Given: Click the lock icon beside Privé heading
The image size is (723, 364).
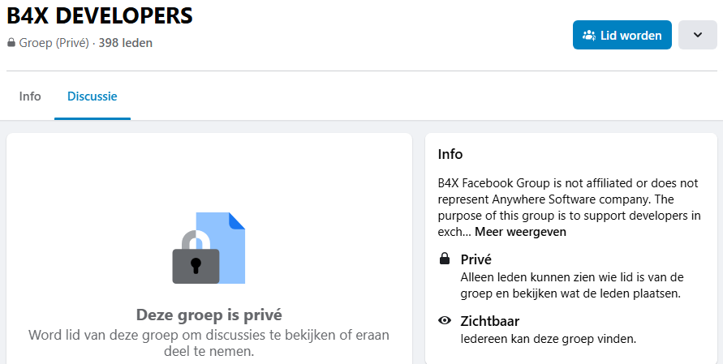Looking at the screenshot, I should (444, 259).
